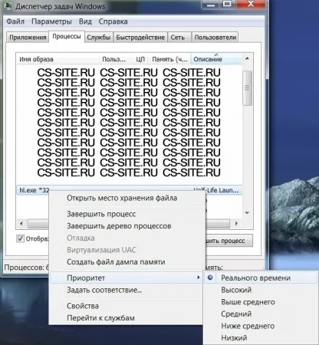This screenshot has height=345, width=319.
Task: Expand the Приоритет submenu
Action: point(127,278)
